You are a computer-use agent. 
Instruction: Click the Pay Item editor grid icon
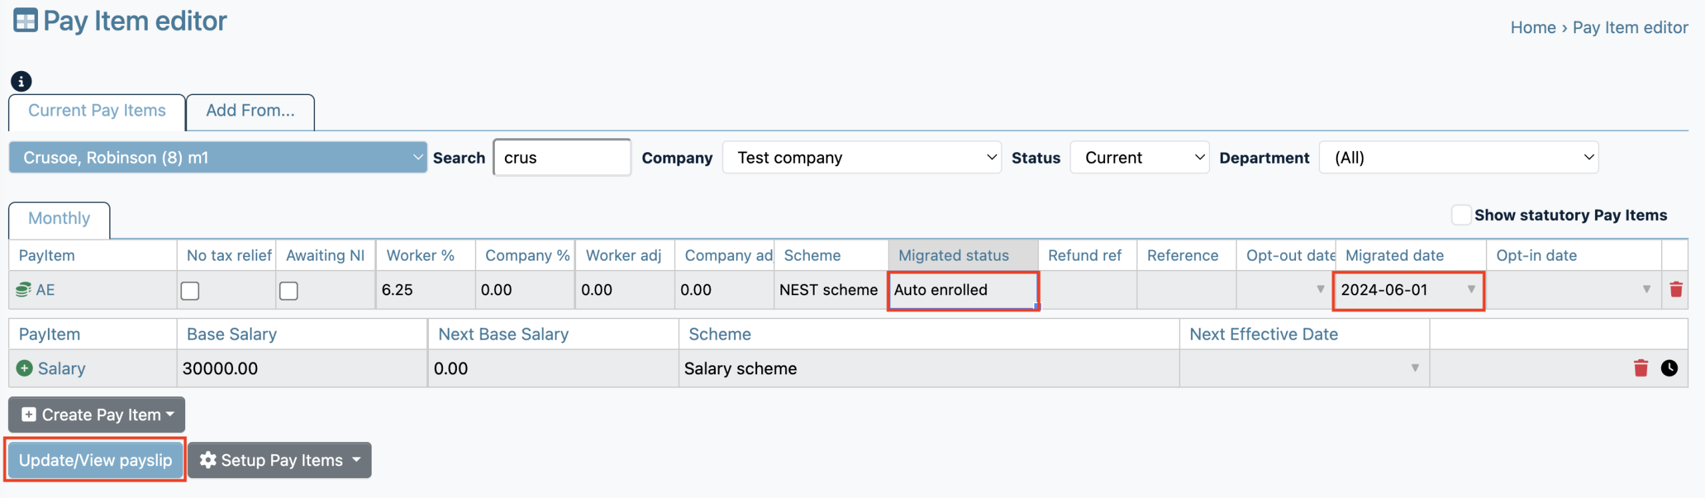pyautogui.click(x=25, y=21)
